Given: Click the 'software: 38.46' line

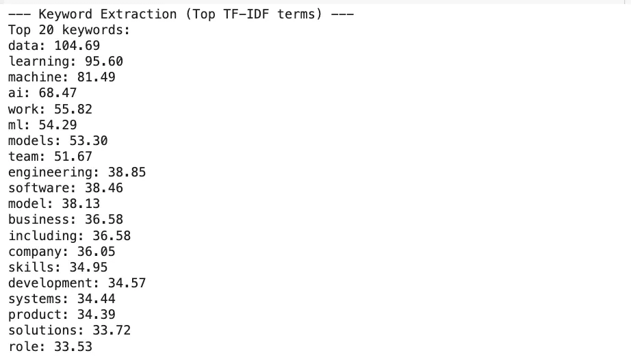Looking at the screenshot, I should (x=65, y=188).
